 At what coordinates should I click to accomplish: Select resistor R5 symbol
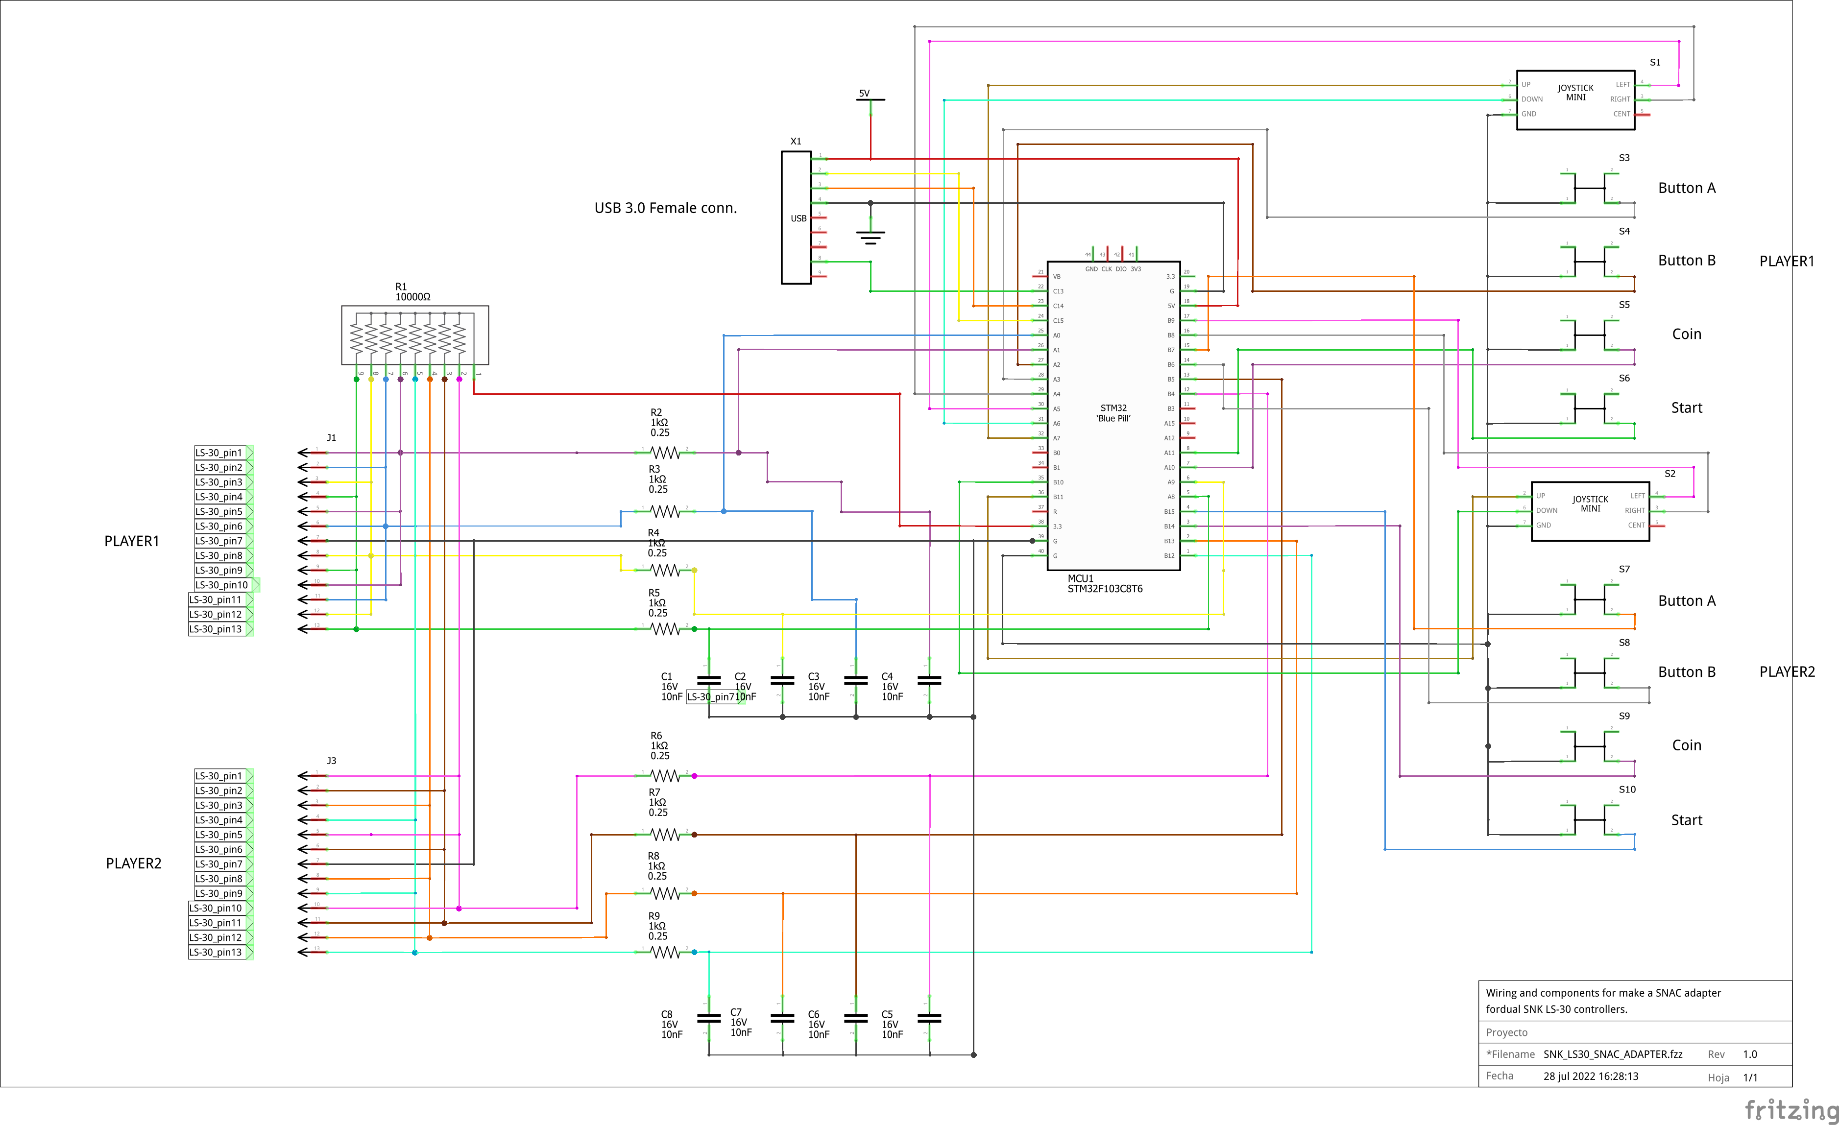click(665, 629)
